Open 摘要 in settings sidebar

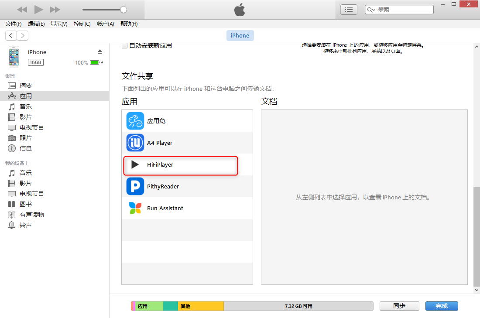click(x=55, y=85)
